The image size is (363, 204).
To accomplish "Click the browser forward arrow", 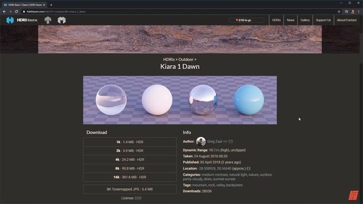I will coord(10,11).
